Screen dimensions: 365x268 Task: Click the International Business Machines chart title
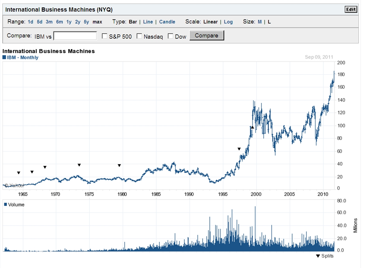point(49,51)
